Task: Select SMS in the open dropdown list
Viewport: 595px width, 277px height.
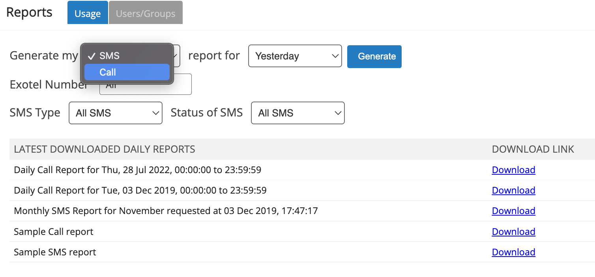Action: click(127, 56)
